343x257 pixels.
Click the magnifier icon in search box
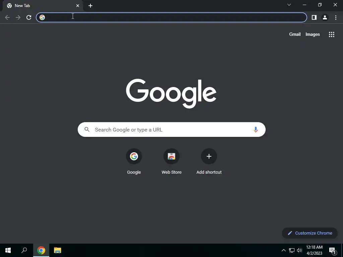pyautogui.click(x=87, y=130)
